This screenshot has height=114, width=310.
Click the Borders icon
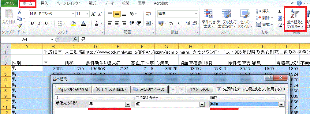(60, 23)
